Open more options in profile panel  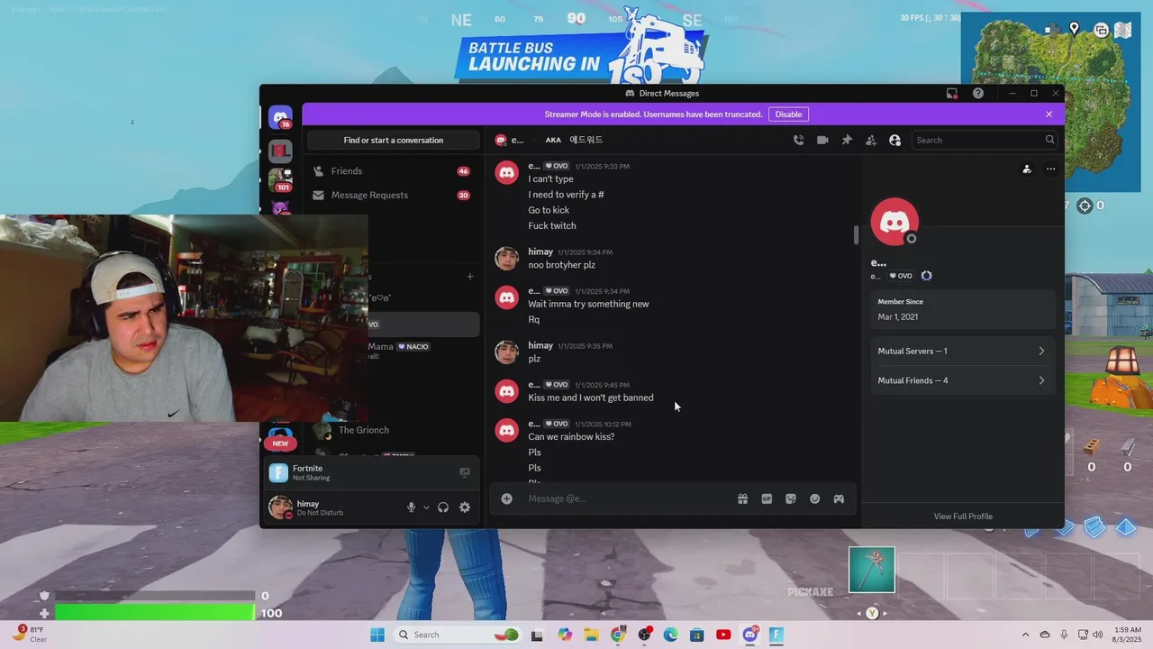[x=1050, y=169]
